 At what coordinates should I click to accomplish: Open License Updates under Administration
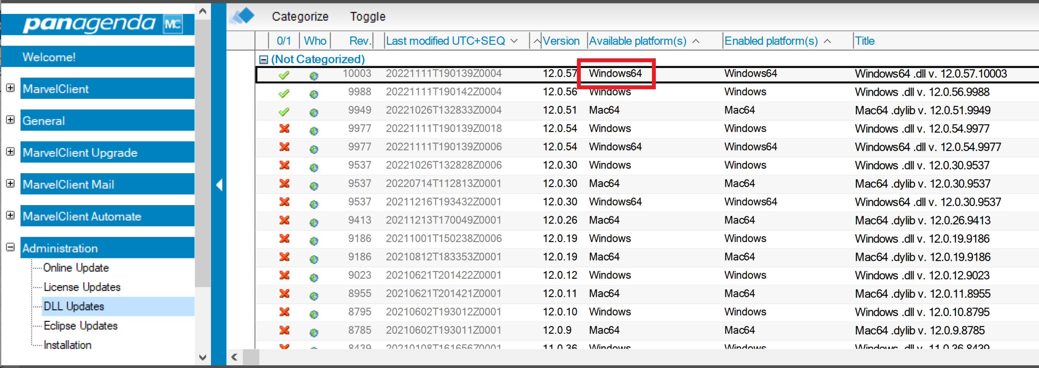click(x=82, y=287)
